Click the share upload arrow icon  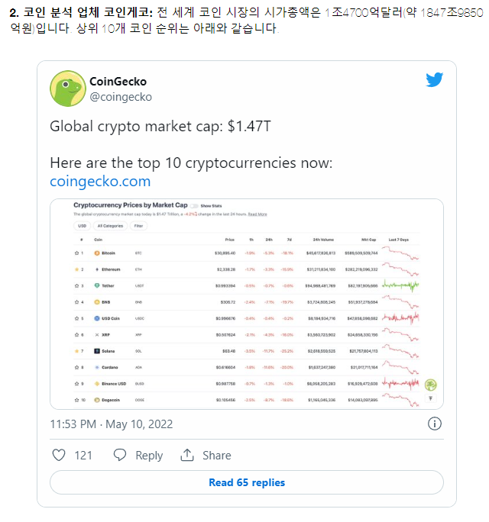tap(187, 455)
